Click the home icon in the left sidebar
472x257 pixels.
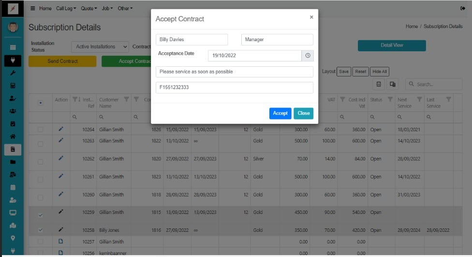pos(13,136)
